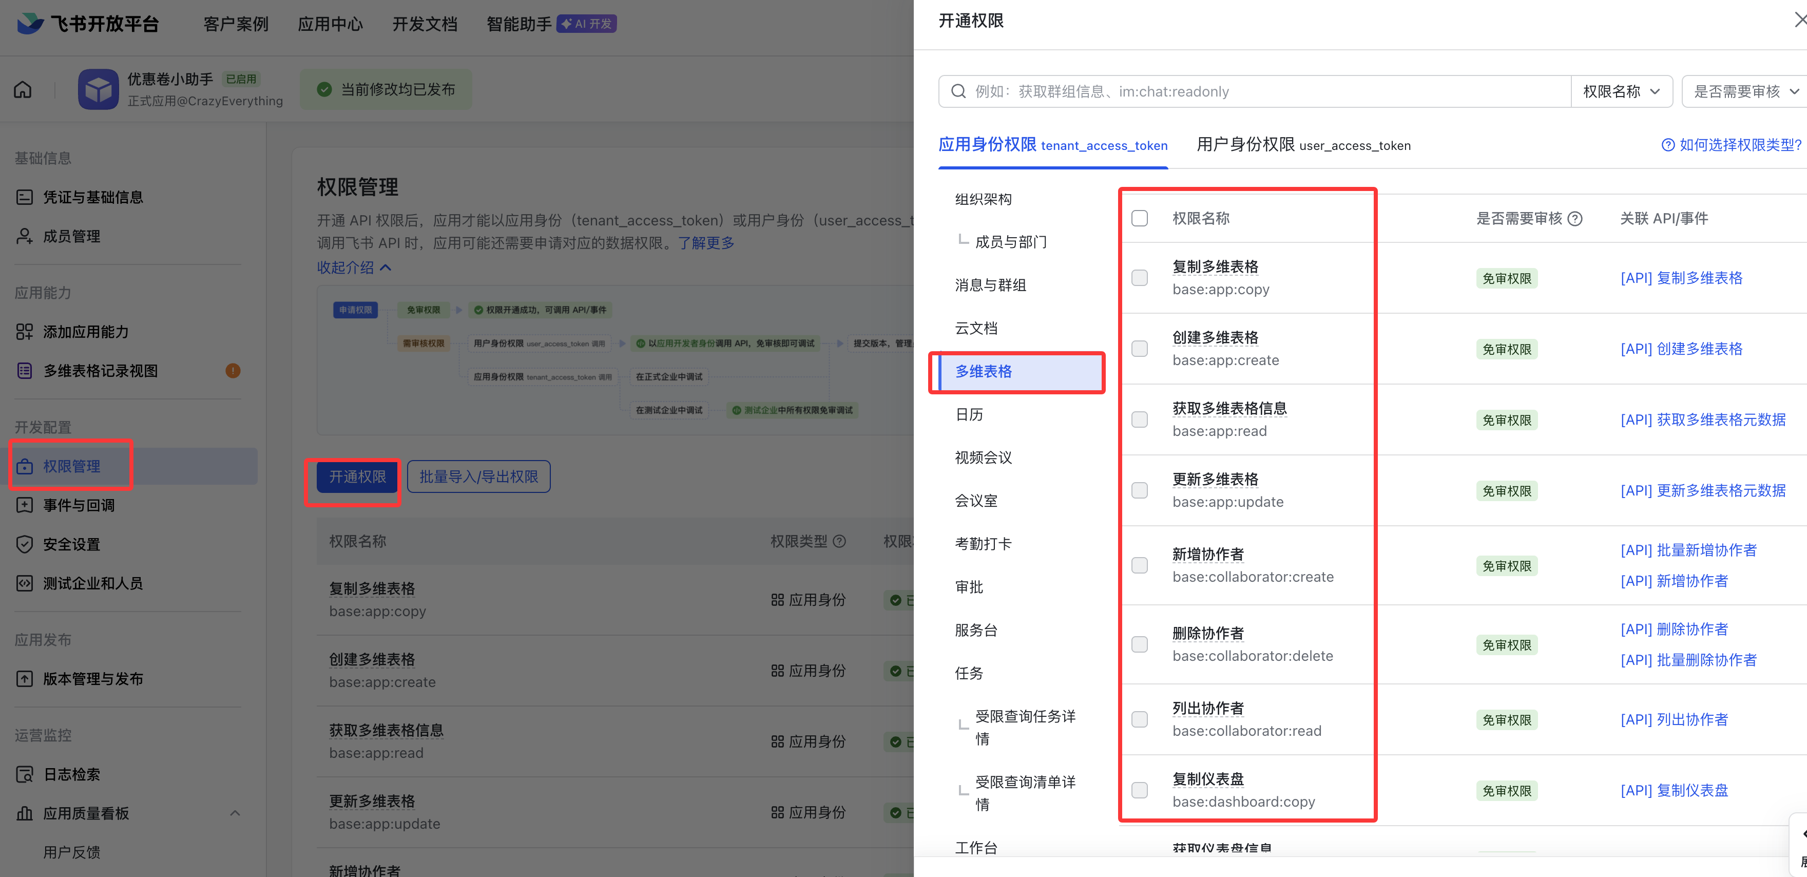Click the orange warning badge on 多维表格记录视图

[x=233, y=370]
